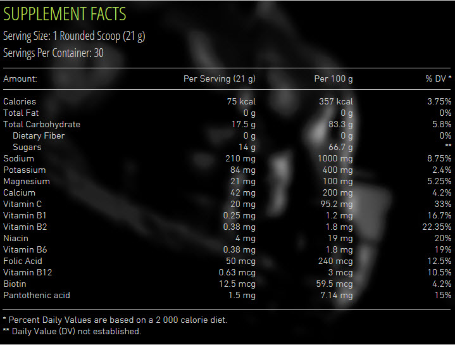Click the Folic Acid 50 mcg value

coord(240,261)
